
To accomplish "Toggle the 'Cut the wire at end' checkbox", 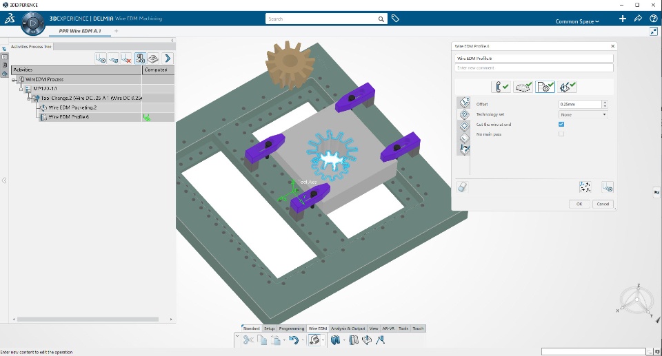I will click(561, 125).
